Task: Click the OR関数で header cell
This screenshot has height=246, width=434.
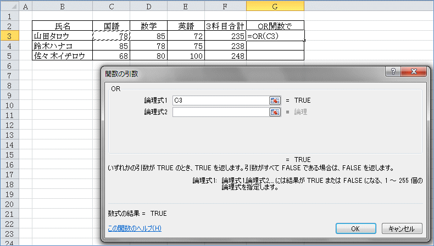Action: [275, 26]
